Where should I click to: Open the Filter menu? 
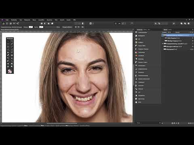(x=56, y=20)
